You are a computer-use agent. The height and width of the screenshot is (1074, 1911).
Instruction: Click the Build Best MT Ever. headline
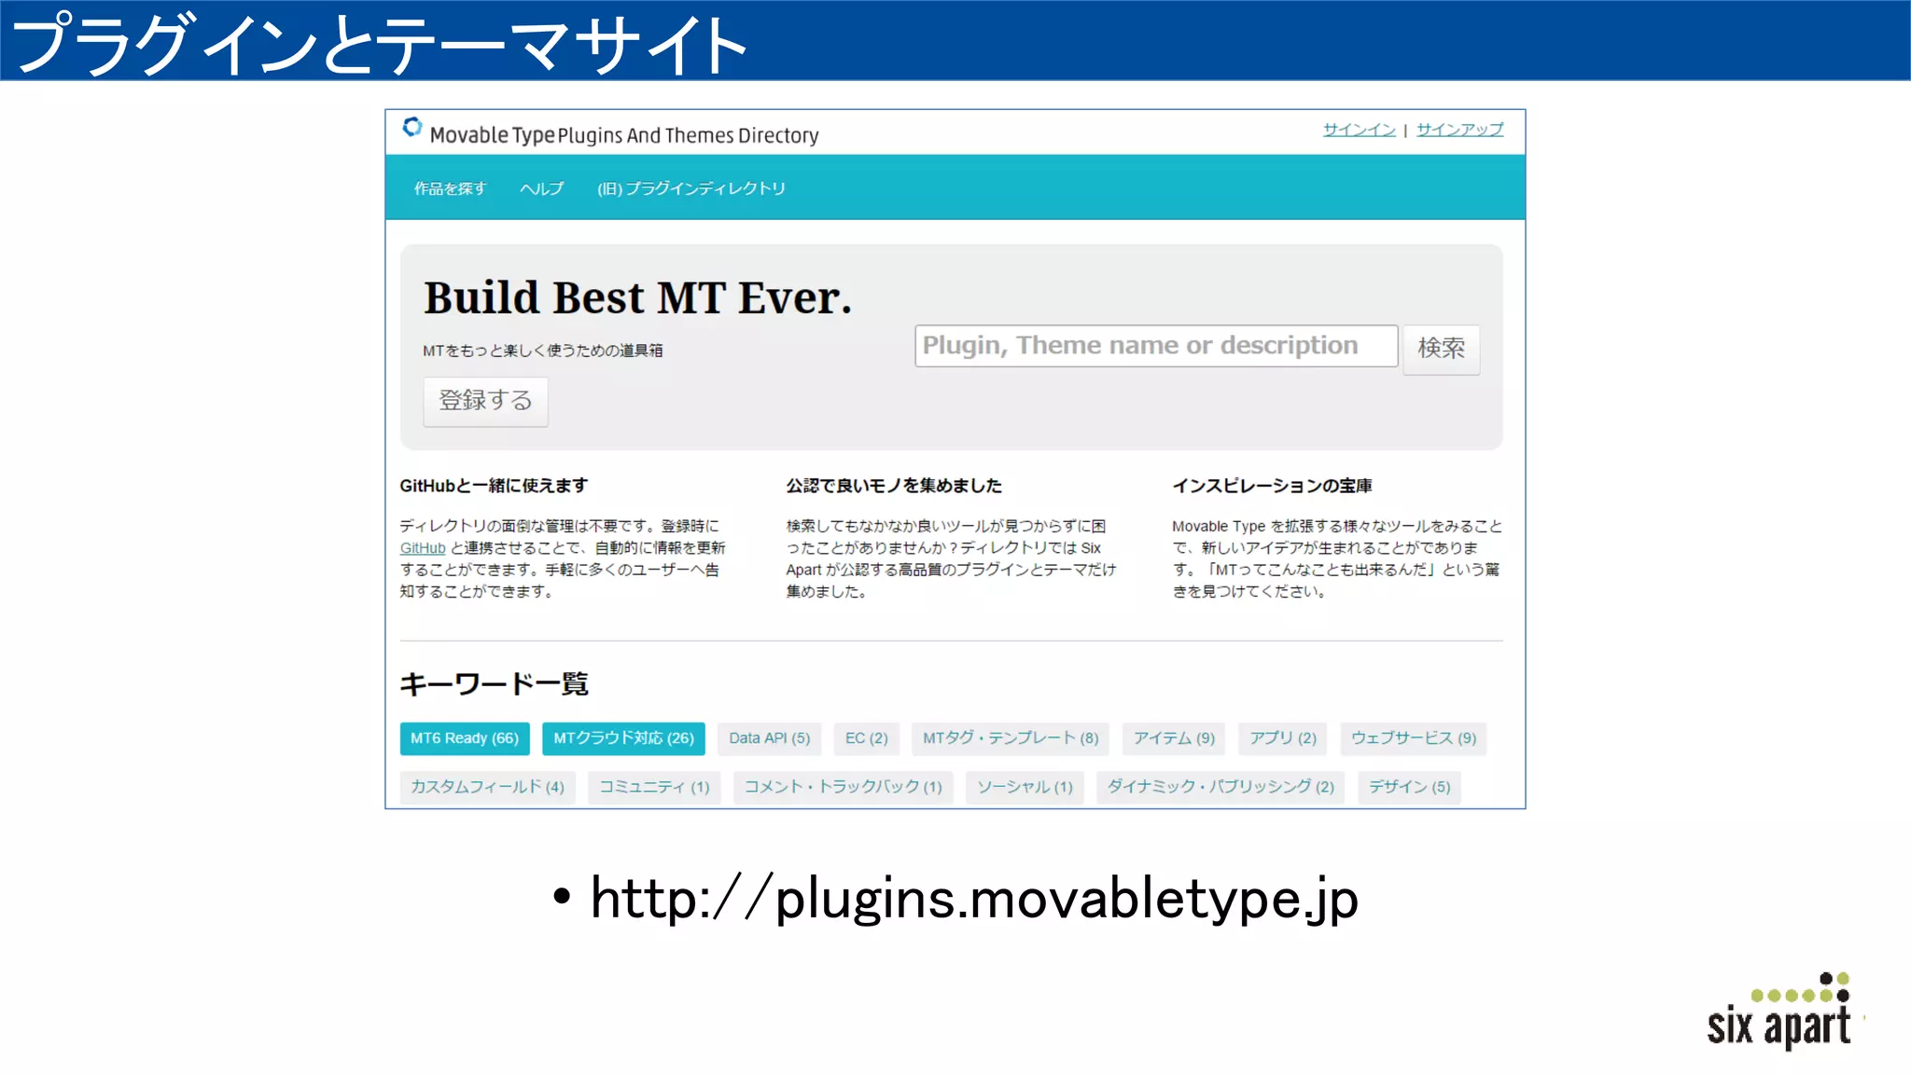(x=637, y=298)
